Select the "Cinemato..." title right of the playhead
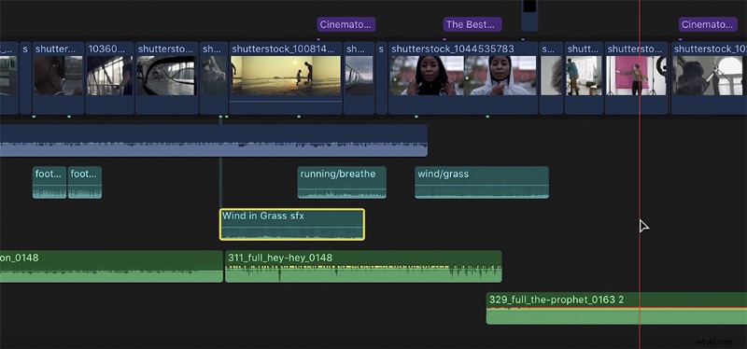Image resolution: width=747 pixels, height=349 pixels. coord(708,24)
